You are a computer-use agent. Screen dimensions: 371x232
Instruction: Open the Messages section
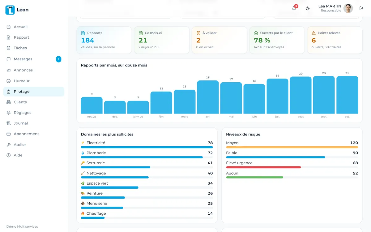(34, 59)
